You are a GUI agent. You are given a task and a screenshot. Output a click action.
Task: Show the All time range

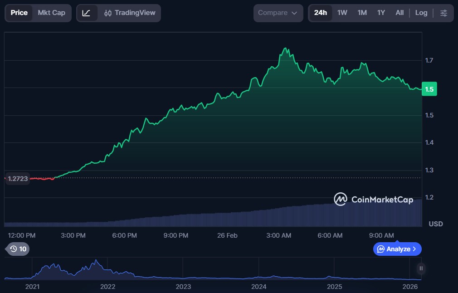coord(400,13)
